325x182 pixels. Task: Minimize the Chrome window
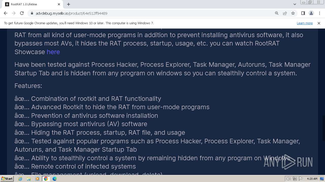click(303, 2)
